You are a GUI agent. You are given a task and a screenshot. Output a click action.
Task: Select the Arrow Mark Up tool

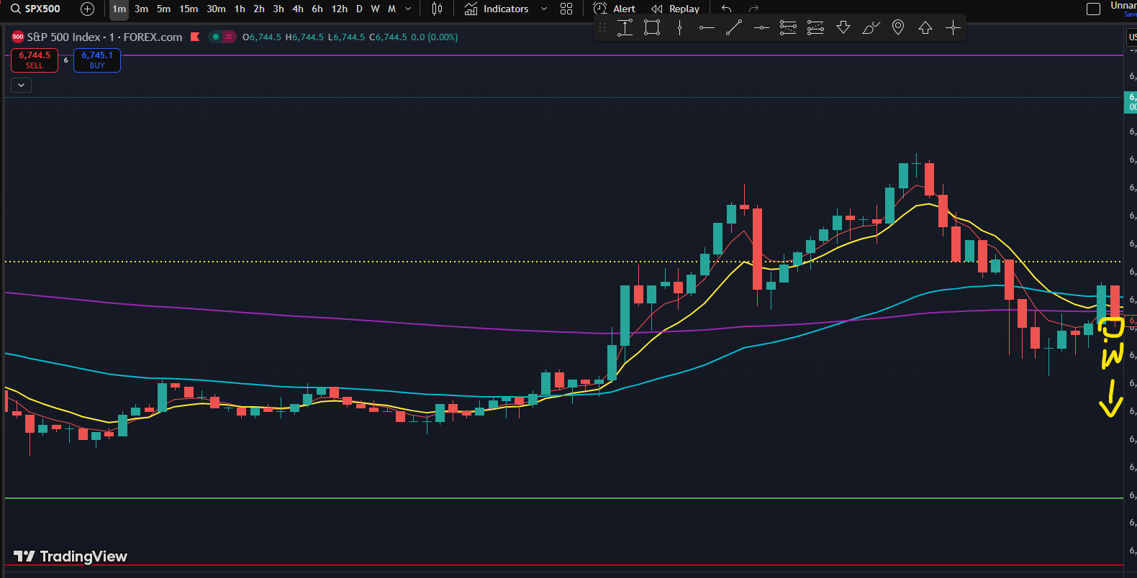point(925,28)
